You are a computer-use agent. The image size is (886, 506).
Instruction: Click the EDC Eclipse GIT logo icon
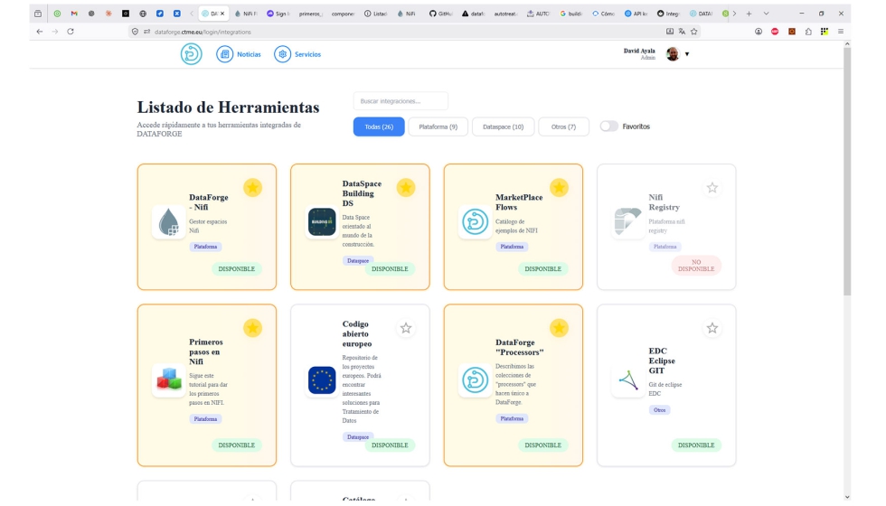click(627, 380)
